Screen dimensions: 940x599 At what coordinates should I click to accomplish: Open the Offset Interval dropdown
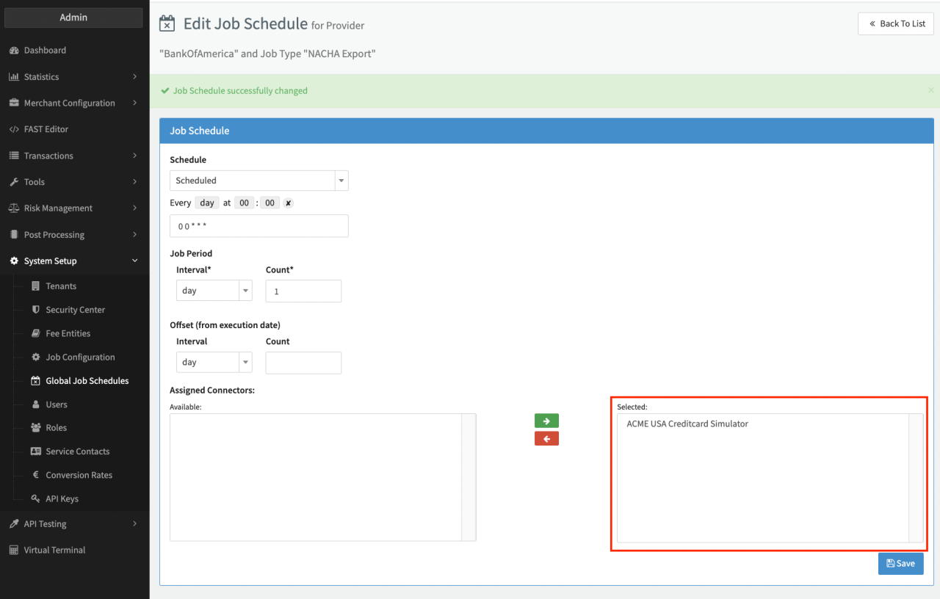tap(214, 363)
